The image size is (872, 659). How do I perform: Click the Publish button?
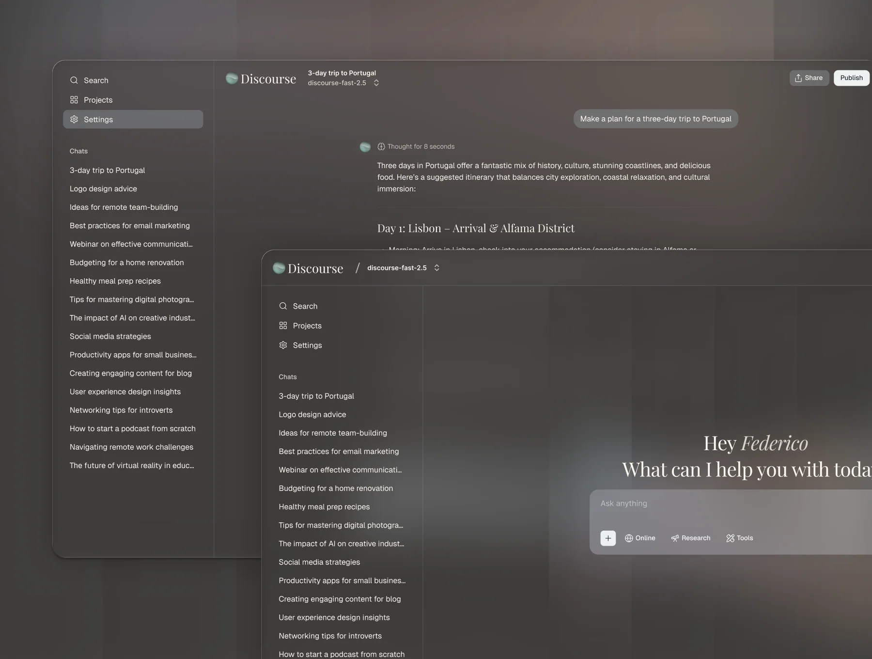[x=851, y=78]
